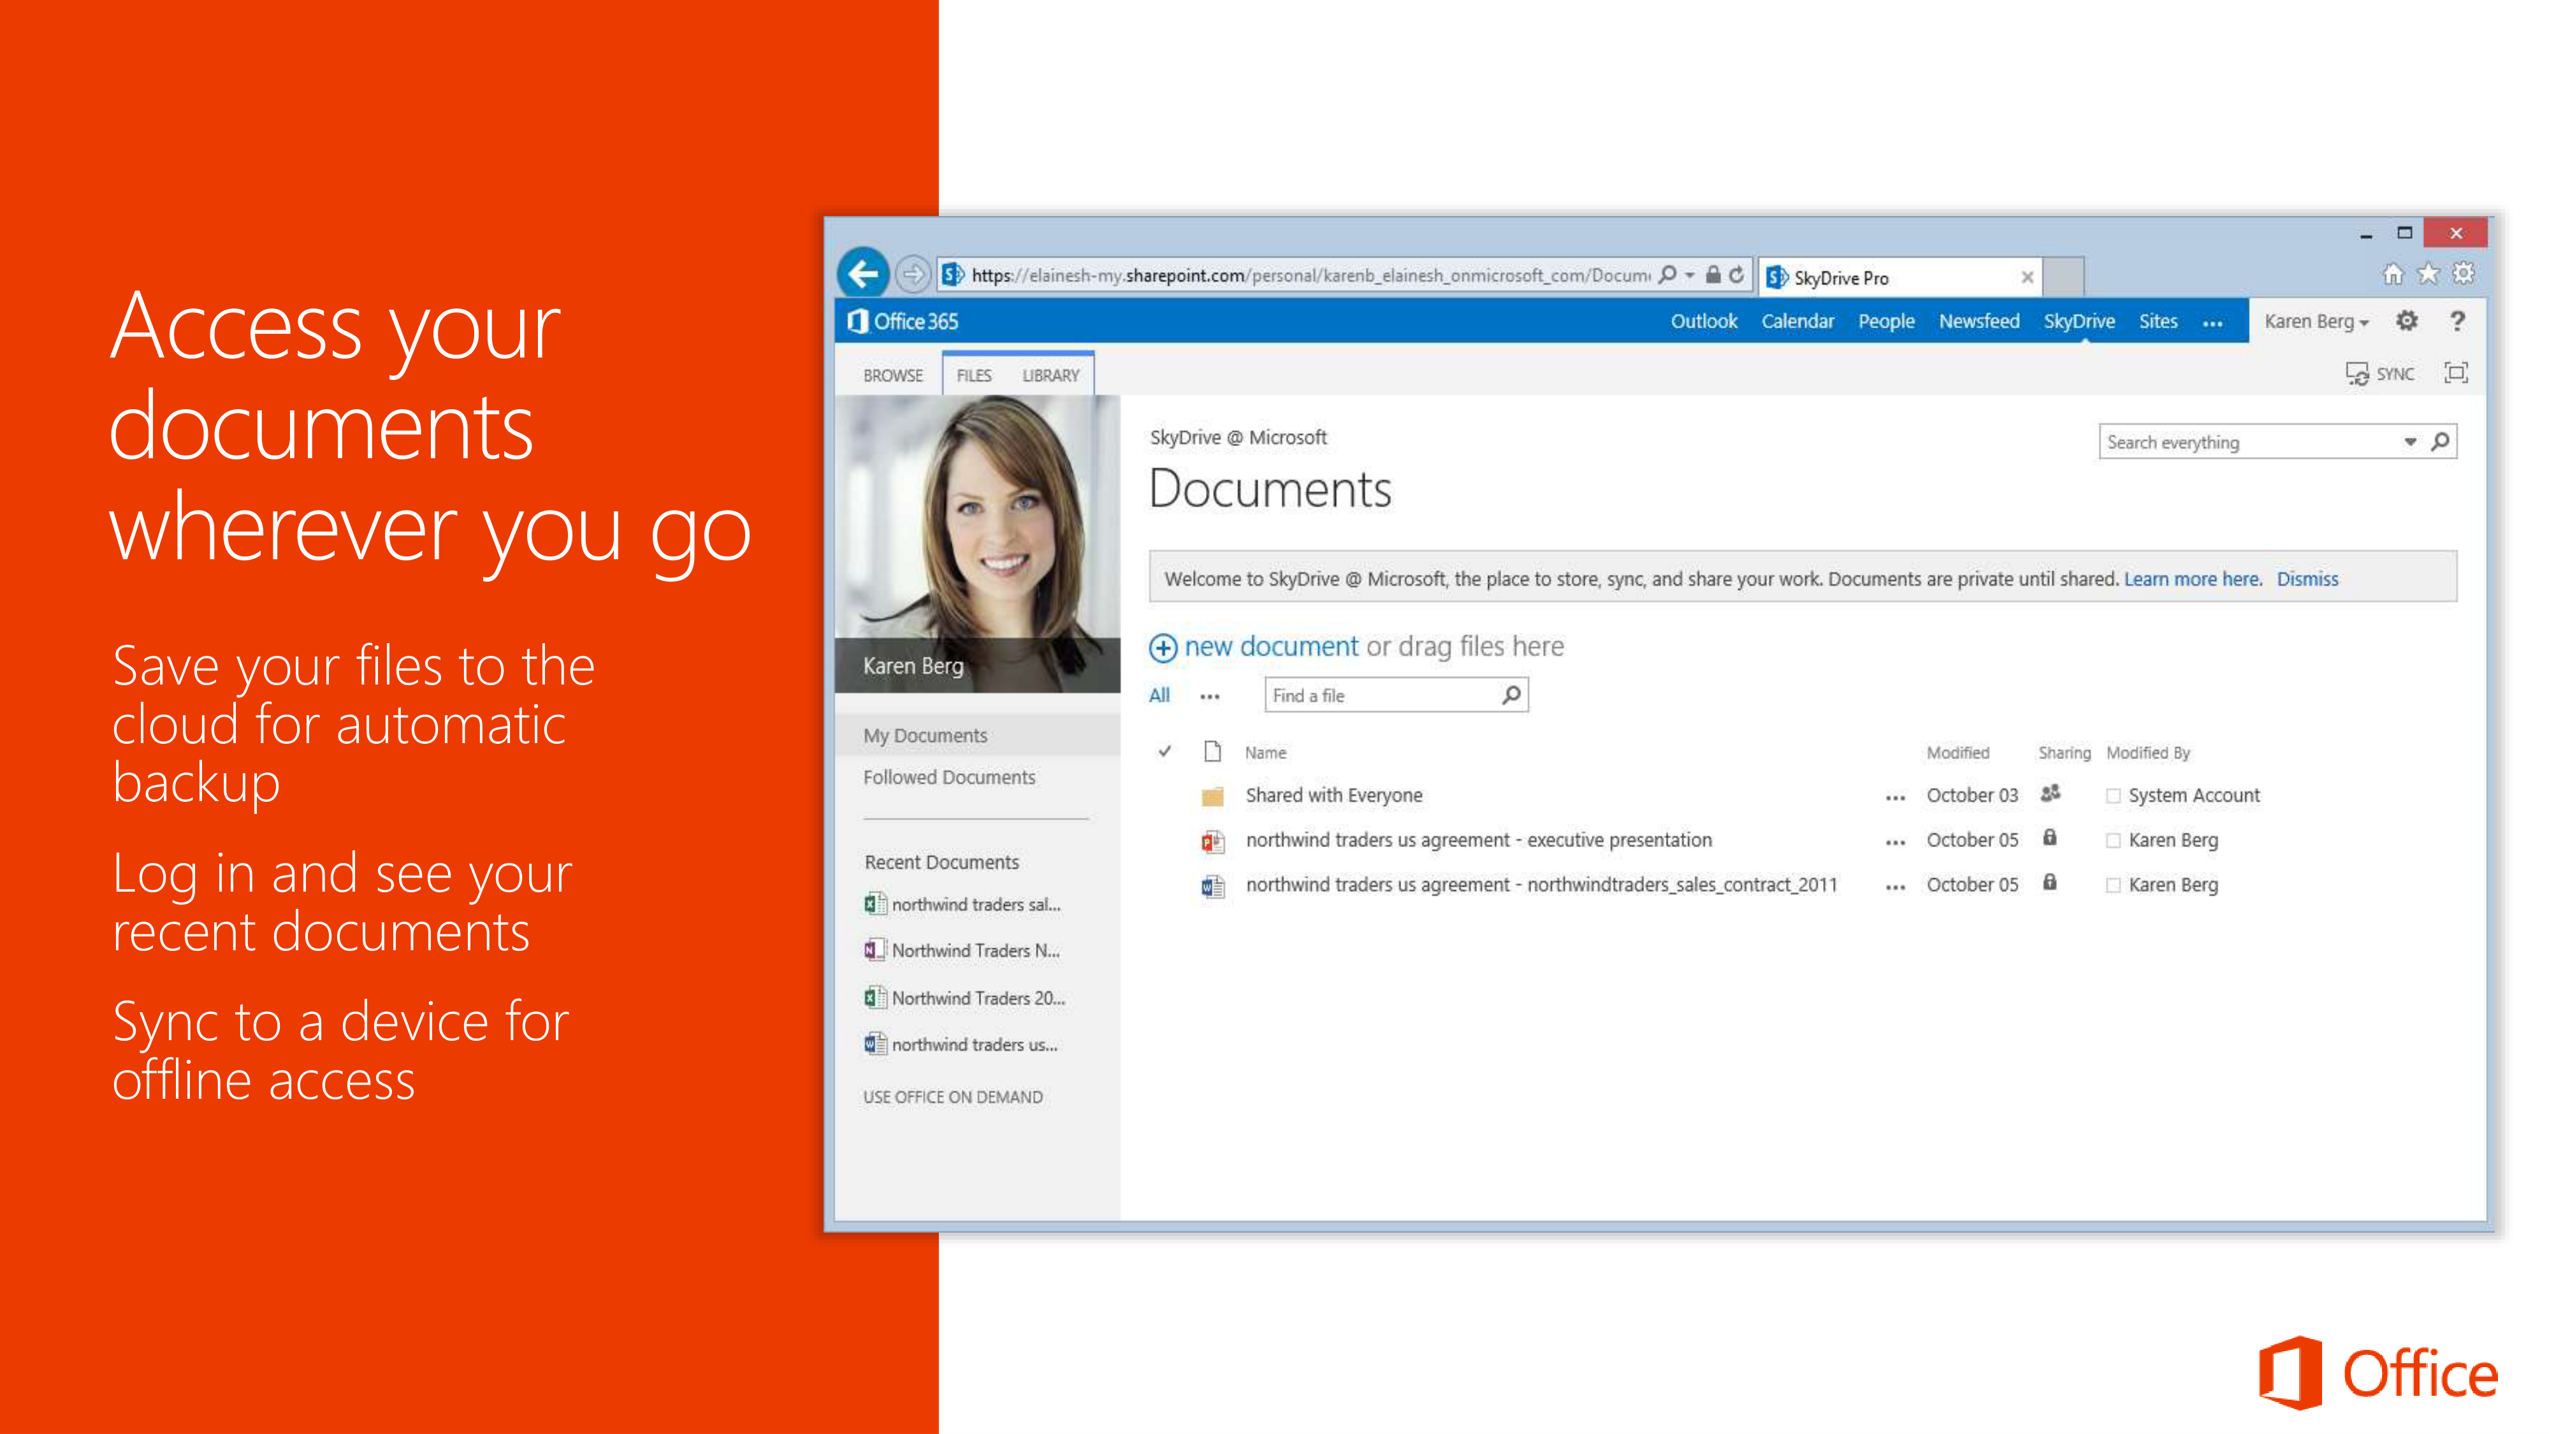
Task: Tick the System Account presence checkbox
Action: click(2114, 797)
